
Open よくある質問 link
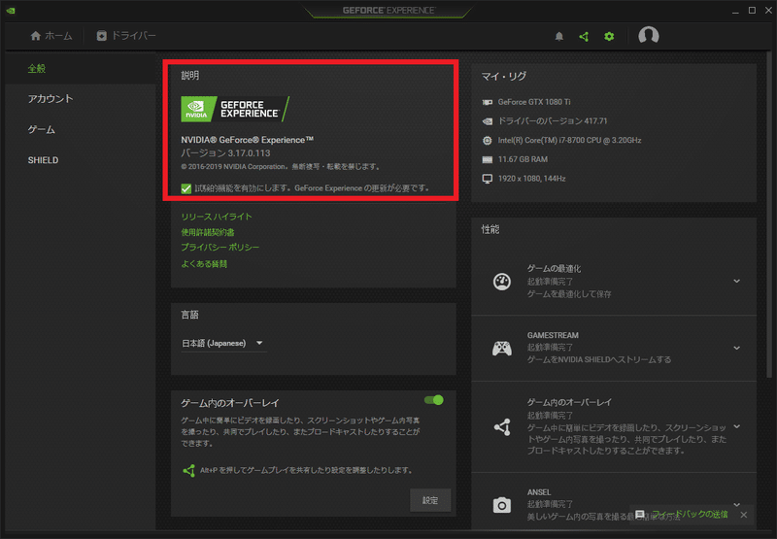pos(204,263)
